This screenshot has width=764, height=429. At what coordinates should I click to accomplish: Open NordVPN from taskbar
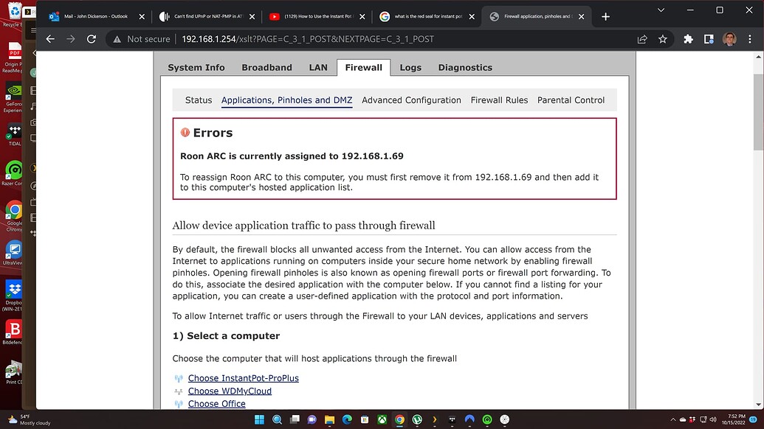pyautogui.click(x=469, y=419)
